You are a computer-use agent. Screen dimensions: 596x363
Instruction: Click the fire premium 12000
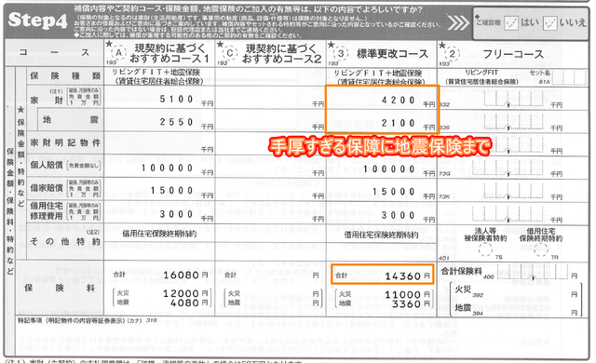click(182, 293)
